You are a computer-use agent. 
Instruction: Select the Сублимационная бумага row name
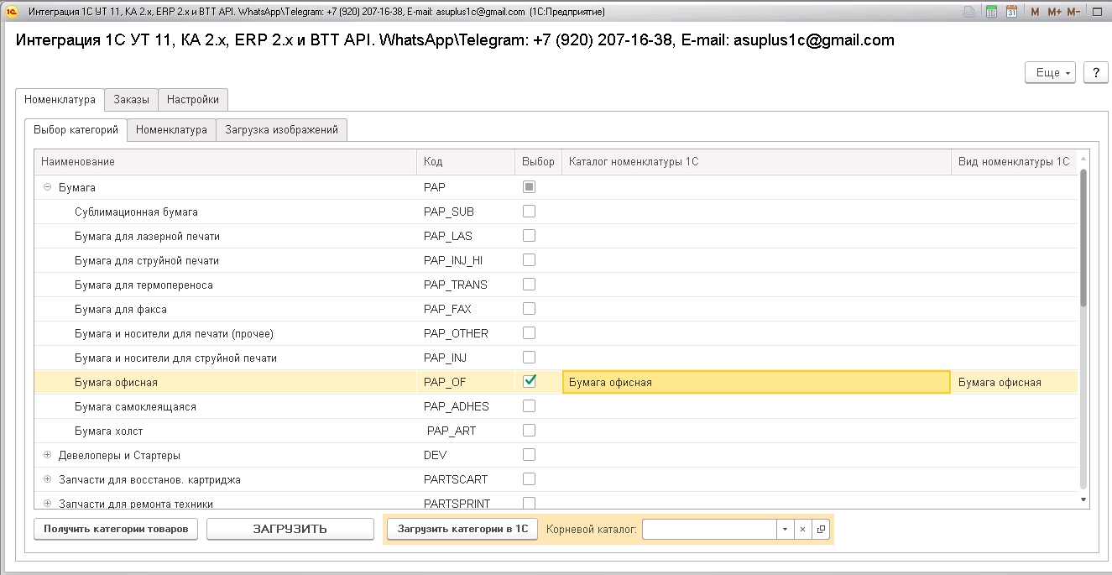click(136, 212)
